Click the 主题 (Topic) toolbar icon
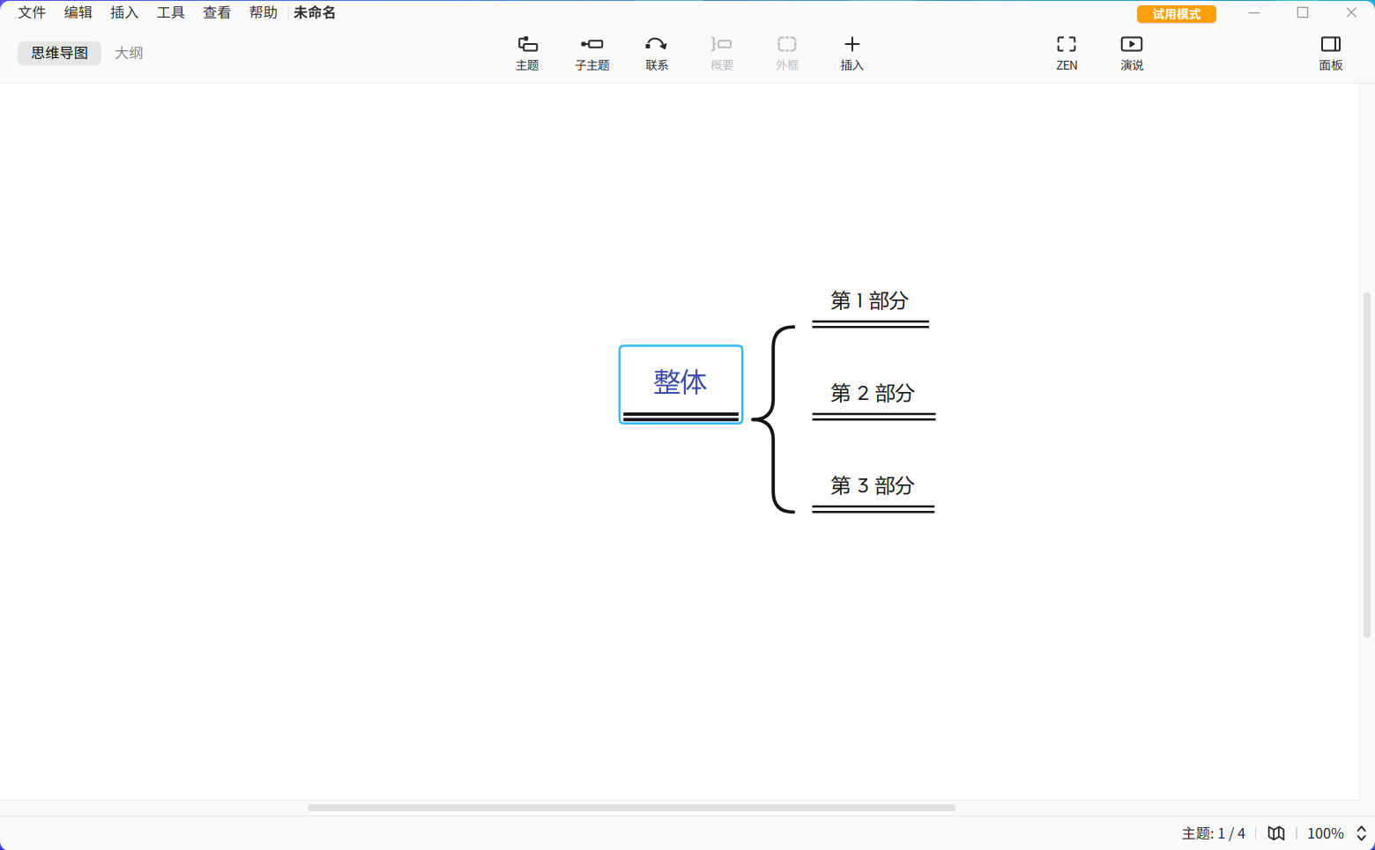The width and height of the screenshot is (1375, 850). 527,53
